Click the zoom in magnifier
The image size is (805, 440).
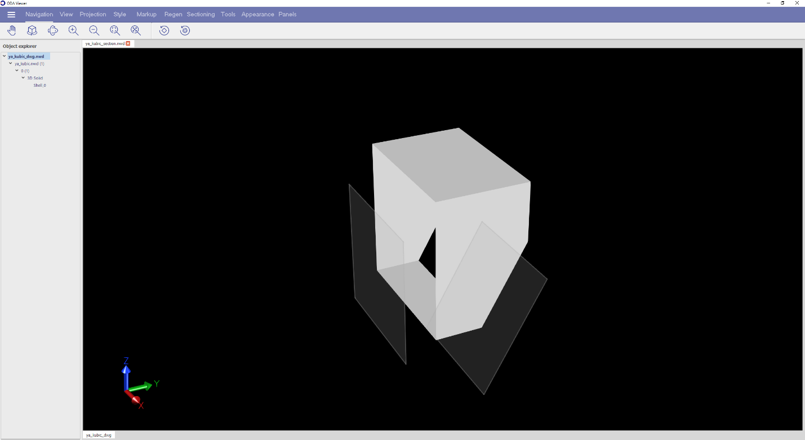73,30
